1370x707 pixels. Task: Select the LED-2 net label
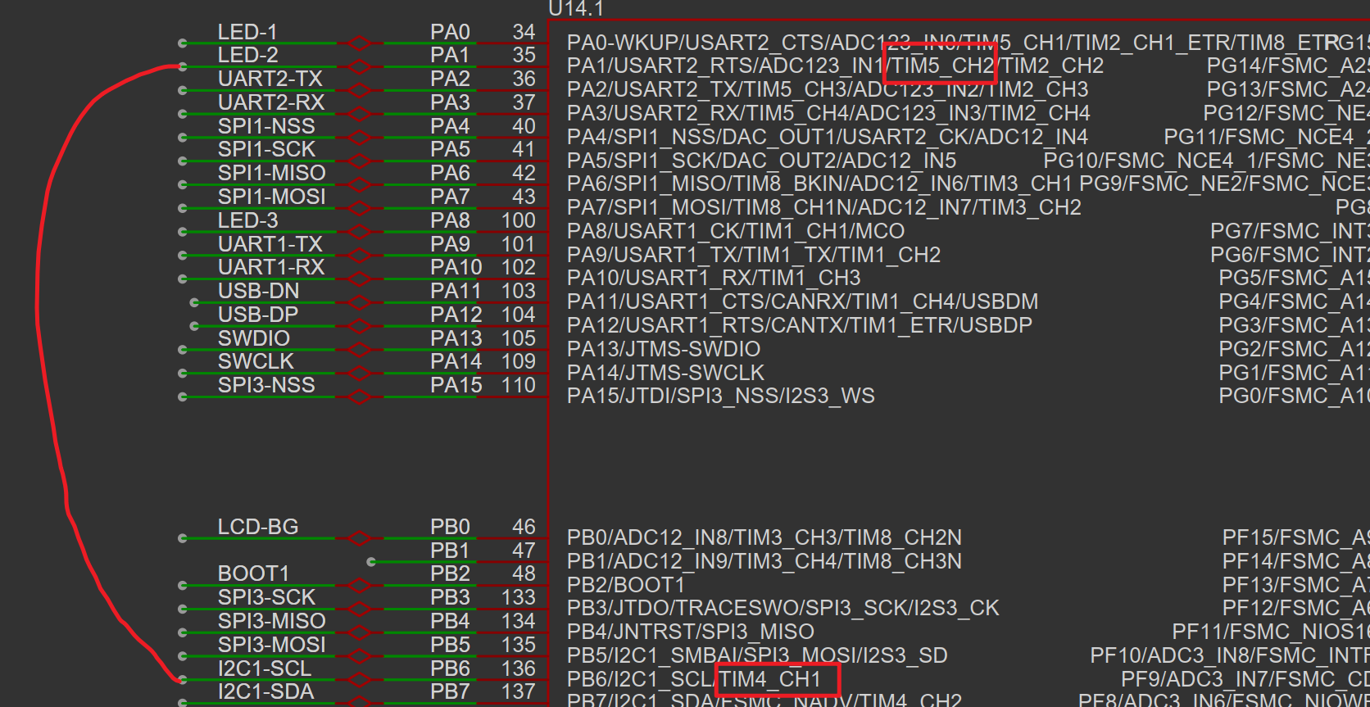coord(247,55)
